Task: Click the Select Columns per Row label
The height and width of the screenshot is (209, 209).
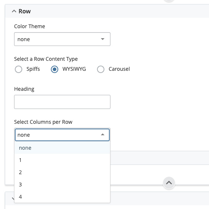Action: pyautogui.click(x=43, y=122)
